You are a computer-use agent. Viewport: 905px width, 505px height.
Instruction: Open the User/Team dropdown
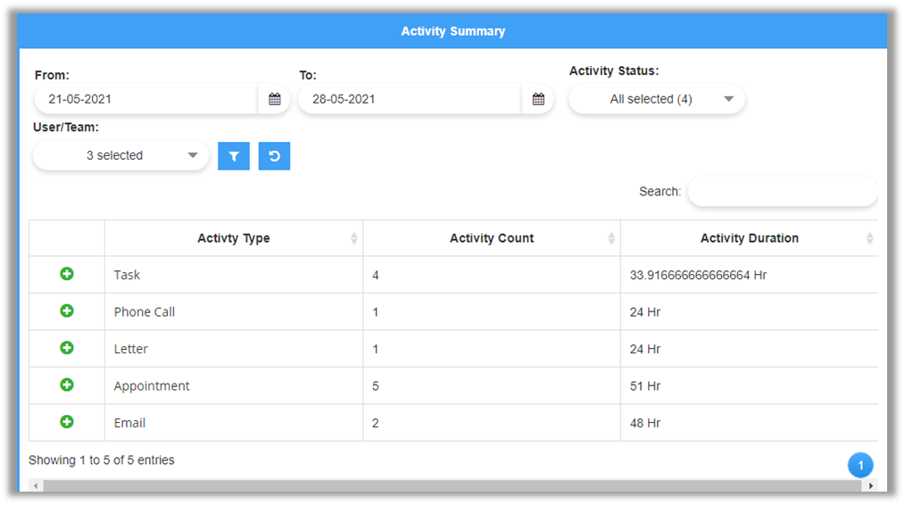click(120, 155)
